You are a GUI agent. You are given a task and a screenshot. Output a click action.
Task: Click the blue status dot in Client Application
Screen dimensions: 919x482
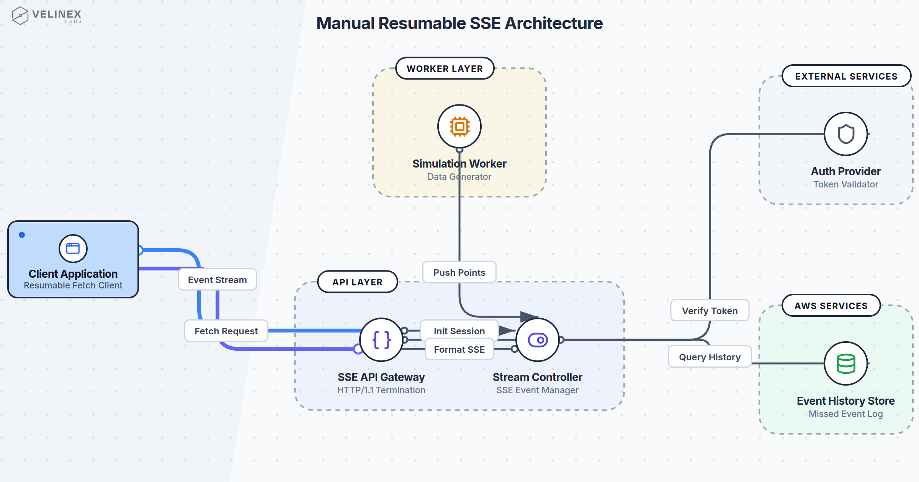click(x=22, y=235)
